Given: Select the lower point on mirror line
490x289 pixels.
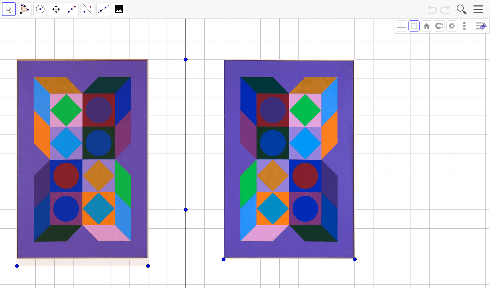Looking at the screenshot, I should pos(185,210).
